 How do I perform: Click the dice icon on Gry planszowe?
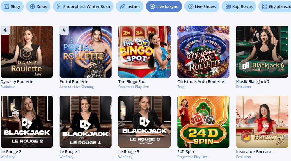coord(265,6)
